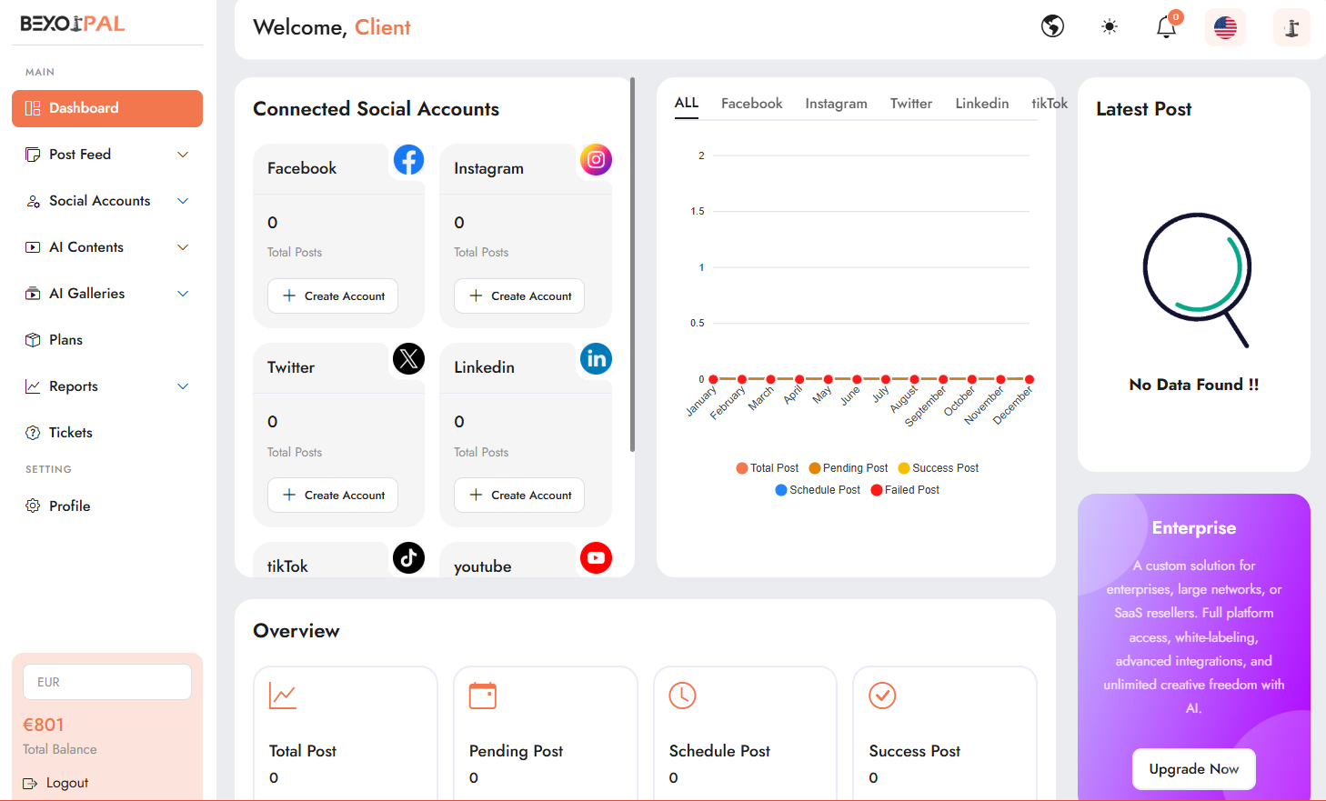Click the Upgrade Now button
Screen dimensions: 1326x801
coord(1194,769)
